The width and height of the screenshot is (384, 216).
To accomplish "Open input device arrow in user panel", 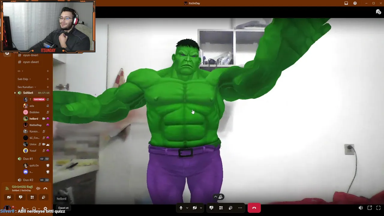I will 28,208.
